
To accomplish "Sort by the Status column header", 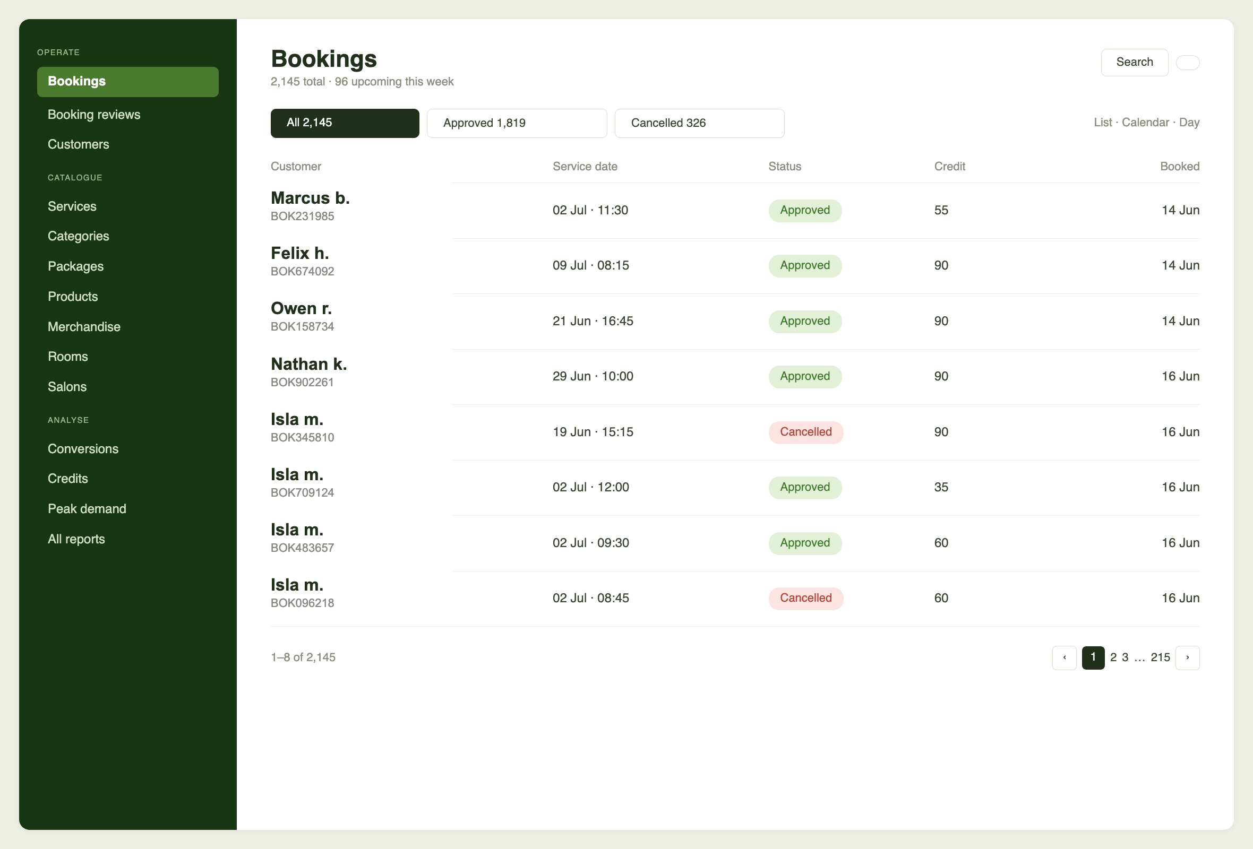I will pyautogui.click(x=785, y=167).
